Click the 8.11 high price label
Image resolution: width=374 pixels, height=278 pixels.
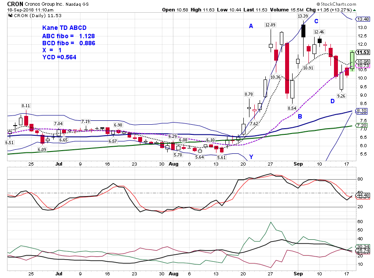tap(26, 106)
